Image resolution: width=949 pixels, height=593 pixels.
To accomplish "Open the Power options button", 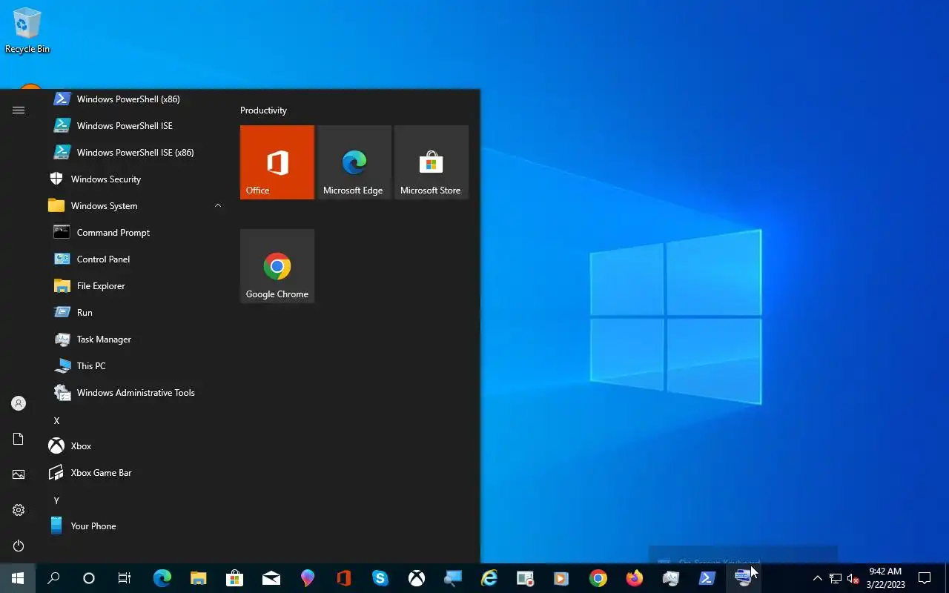I will [19, 546].
